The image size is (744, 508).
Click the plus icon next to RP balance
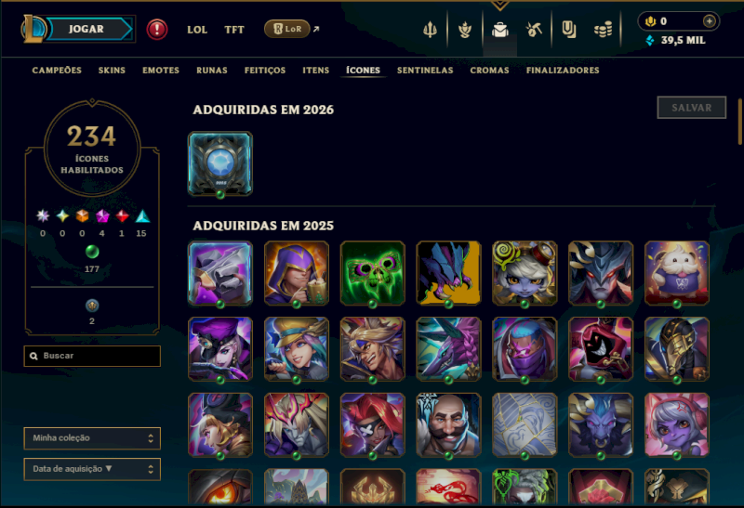tap(709, 20)
